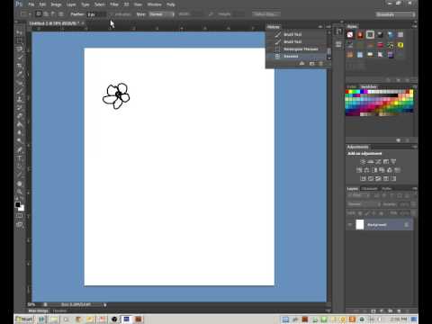Click the Background layer thumbnail
This screenshot has width=432, height=324.
360,225
